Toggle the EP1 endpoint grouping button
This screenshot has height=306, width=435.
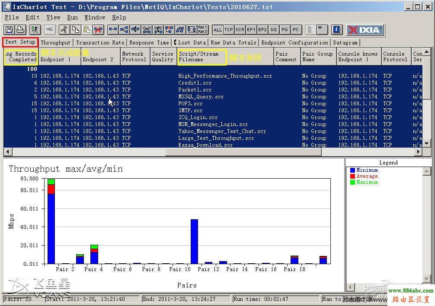pos(251,30)
